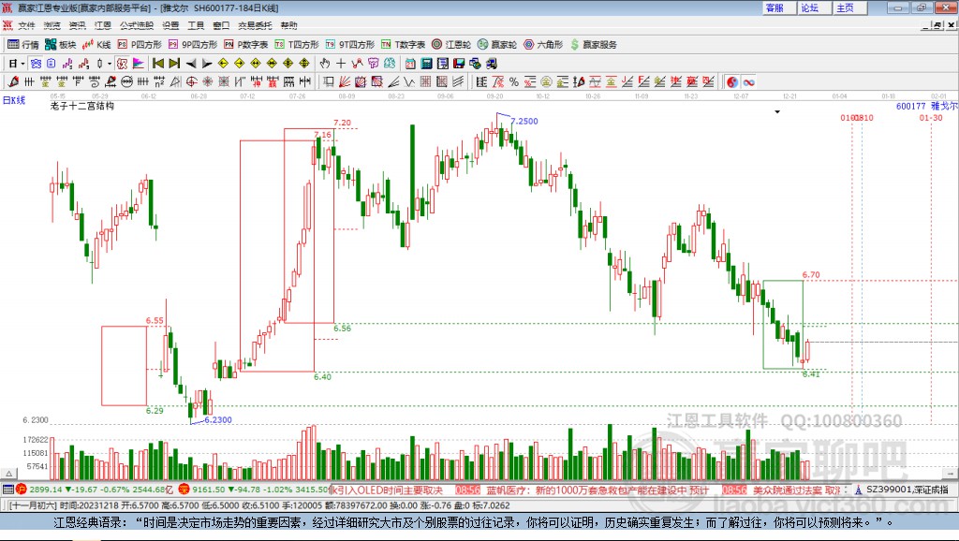The image size is (959, 541).
Task: Click the target circle crosshair icon
Action: click(191, 81)
